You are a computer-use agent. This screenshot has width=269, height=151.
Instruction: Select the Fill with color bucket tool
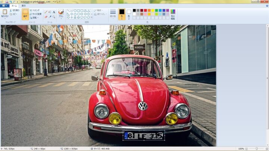coord(50,12)
